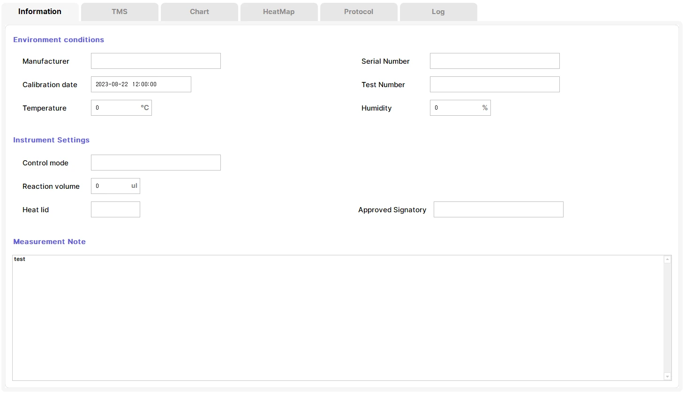Open the HeatMap tab
Screen dimensions: 685x394
(279, 12)
